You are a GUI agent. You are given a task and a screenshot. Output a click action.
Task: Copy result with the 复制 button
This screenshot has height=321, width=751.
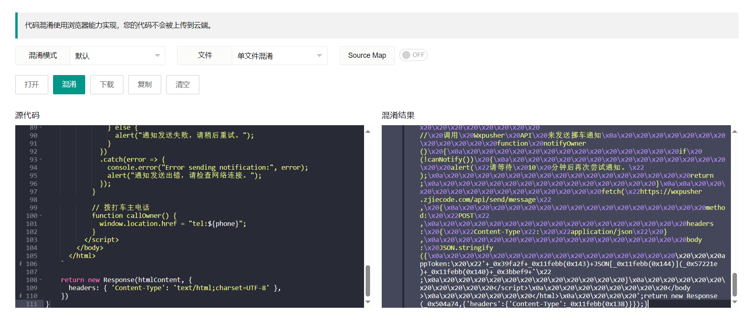[145, 85]
